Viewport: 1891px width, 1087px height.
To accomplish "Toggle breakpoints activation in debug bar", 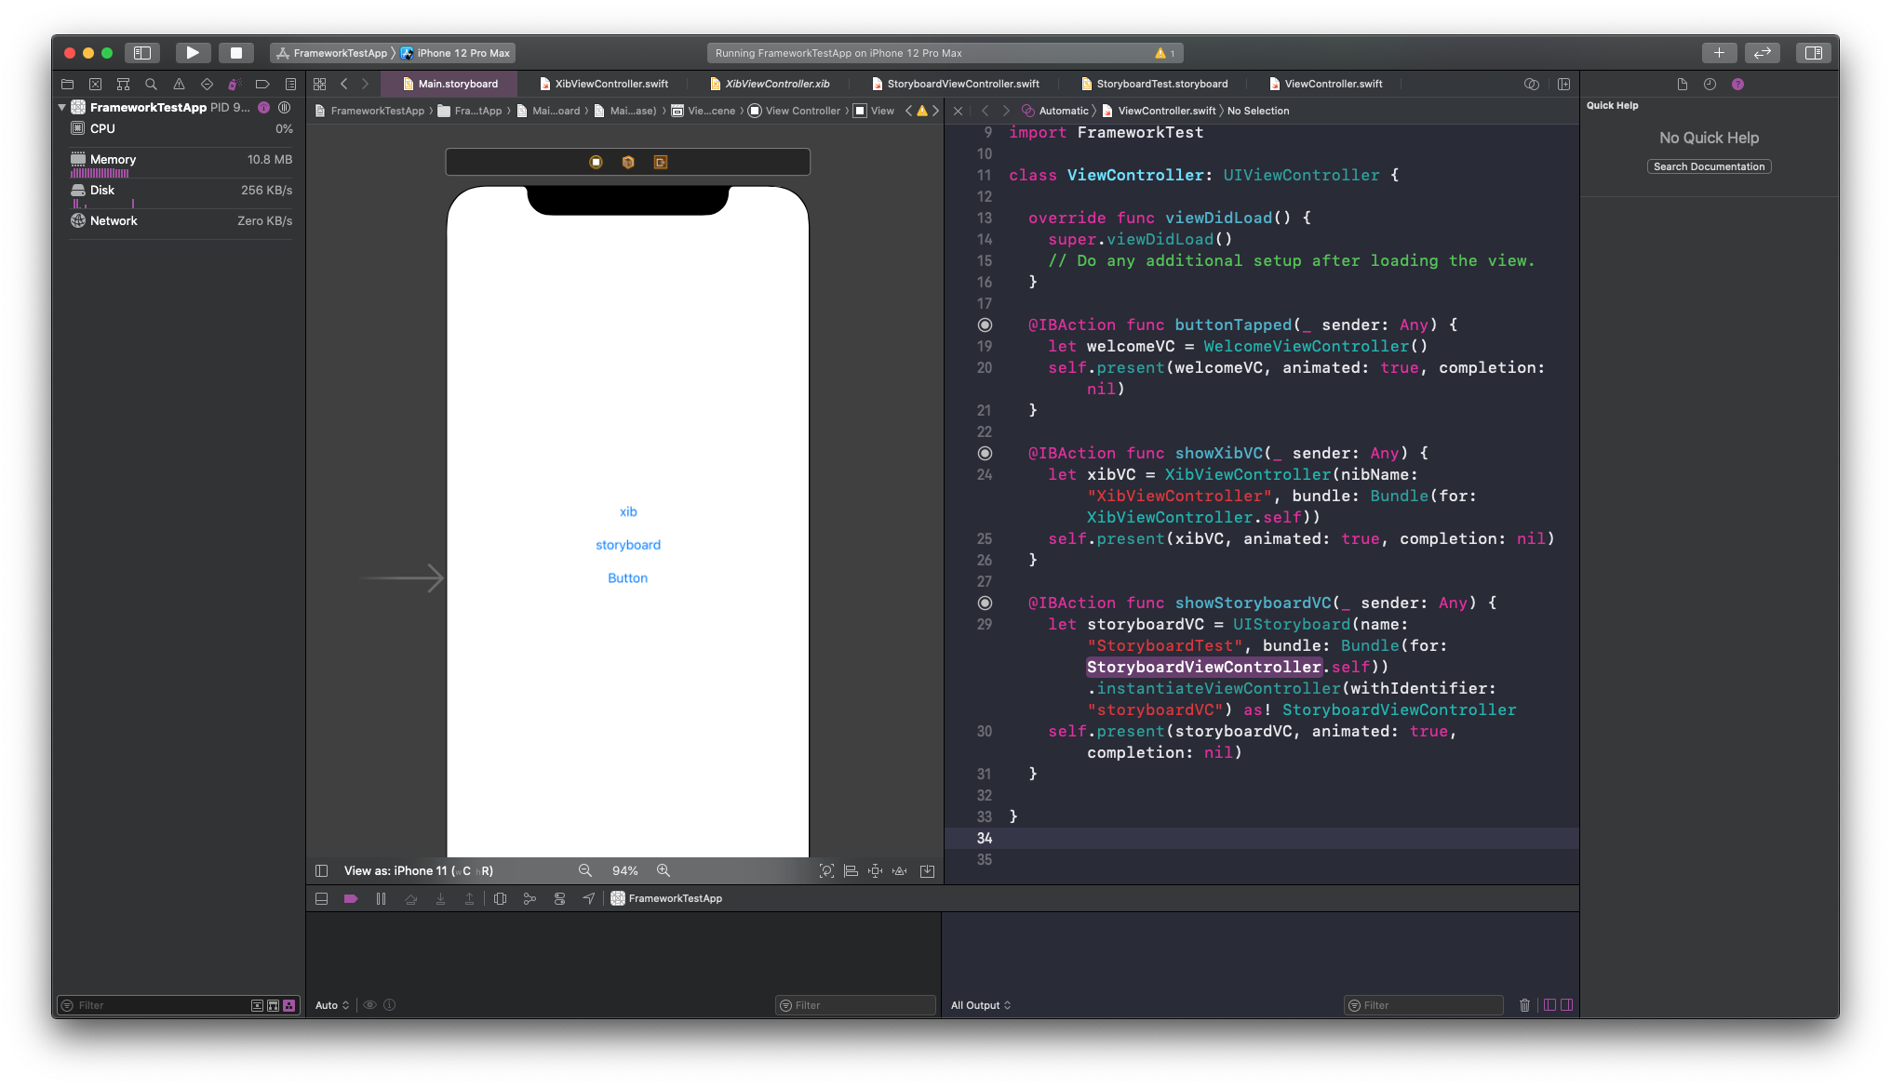I will pos(351,898).
